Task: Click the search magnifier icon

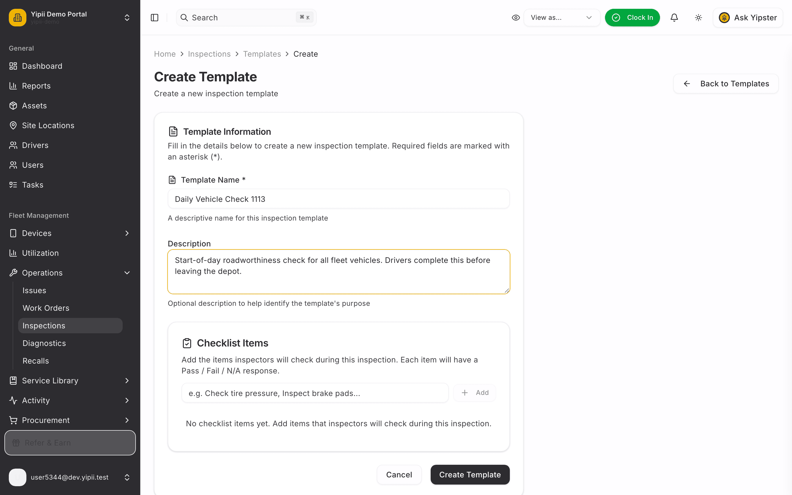Action: (x=184, y=18)
